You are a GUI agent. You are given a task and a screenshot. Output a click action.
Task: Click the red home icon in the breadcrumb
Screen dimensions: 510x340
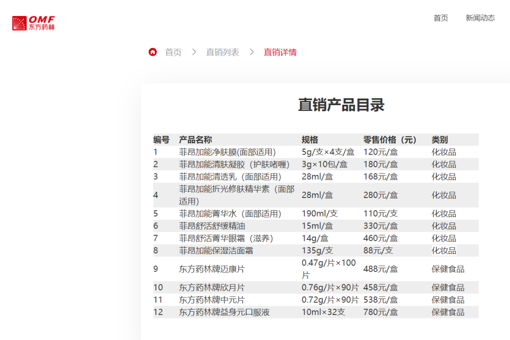[152, 52]
